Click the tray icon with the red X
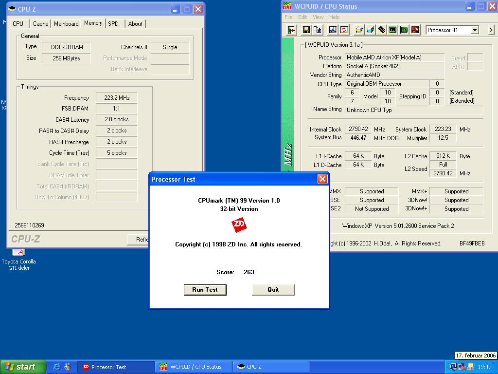The height and width of the screenshot is (374, 498). (462, 367)
